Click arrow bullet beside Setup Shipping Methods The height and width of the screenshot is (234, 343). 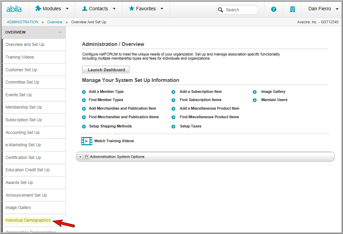tap(84, 126)
